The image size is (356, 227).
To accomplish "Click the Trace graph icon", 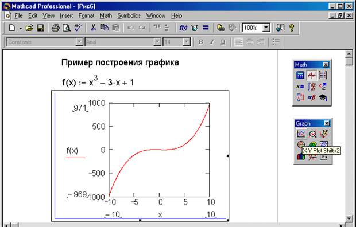I will tap(324, 134).
